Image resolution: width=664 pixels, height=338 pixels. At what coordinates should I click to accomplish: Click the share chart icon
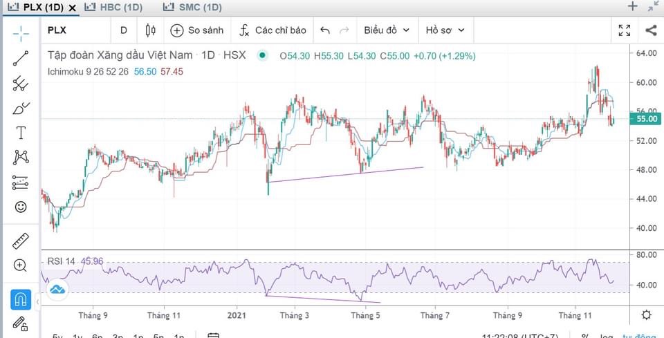651,30
